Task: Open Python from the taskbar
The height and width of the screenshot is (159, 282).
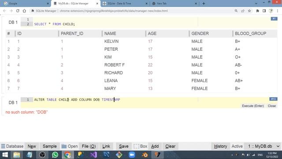Action: point(80,155)
